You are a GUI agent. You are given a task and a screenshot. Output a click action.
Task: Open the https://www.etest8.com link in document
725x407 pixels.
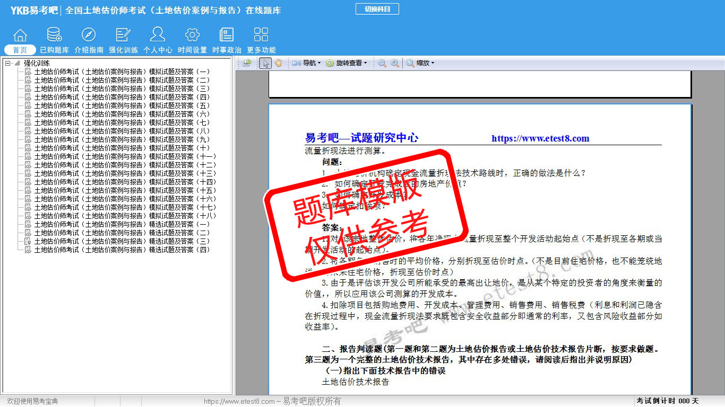pyautogui.click(x=540, y=138)
